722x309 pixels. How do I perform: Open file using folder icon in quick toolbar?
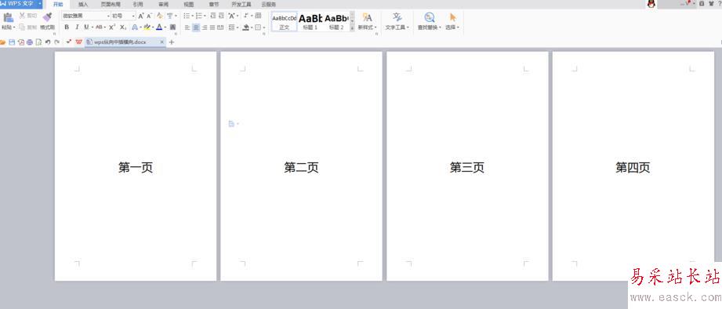(x=3, y=42)
